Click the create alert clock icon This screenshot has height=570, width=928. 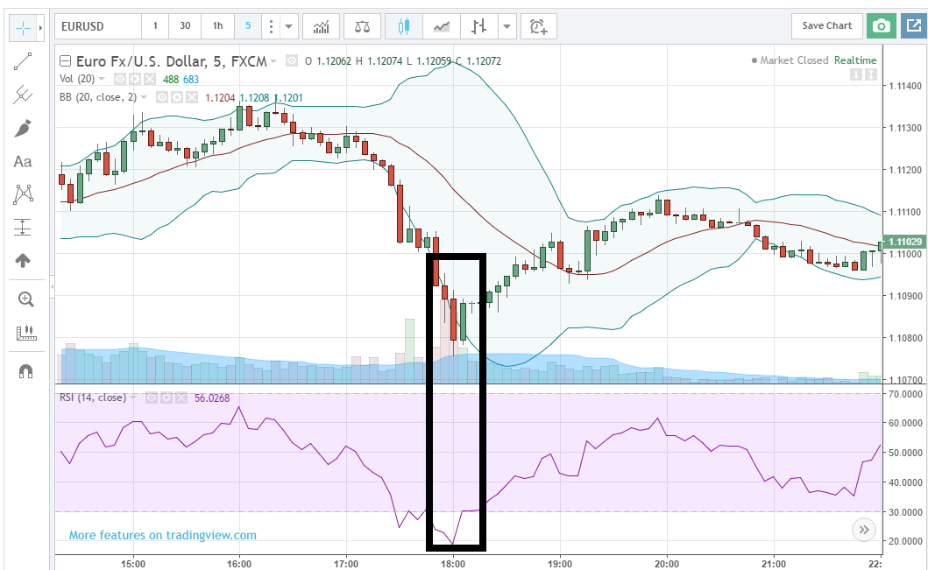[x=538, y=26]
